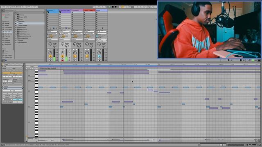Expand the Velocity device in browser
Viewport: 262px width, 147px height.
click(16, 15)
